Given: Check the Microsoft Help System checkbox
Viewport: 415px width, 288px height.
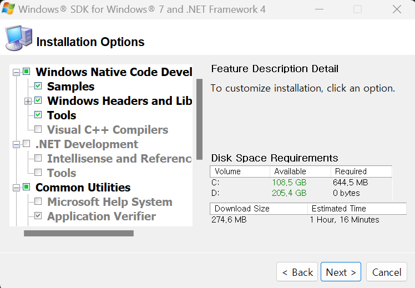Looking at the screenshot, I should coord(38,201).
